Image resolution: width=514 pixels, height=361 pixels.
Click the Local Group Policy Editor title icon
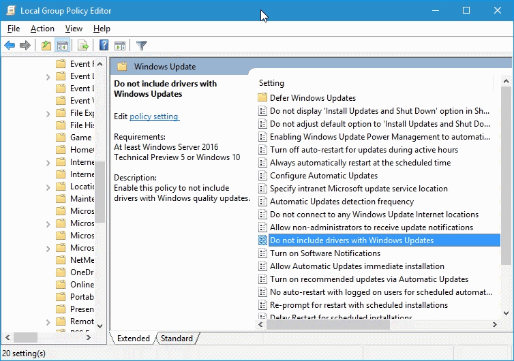coord(11,10)
